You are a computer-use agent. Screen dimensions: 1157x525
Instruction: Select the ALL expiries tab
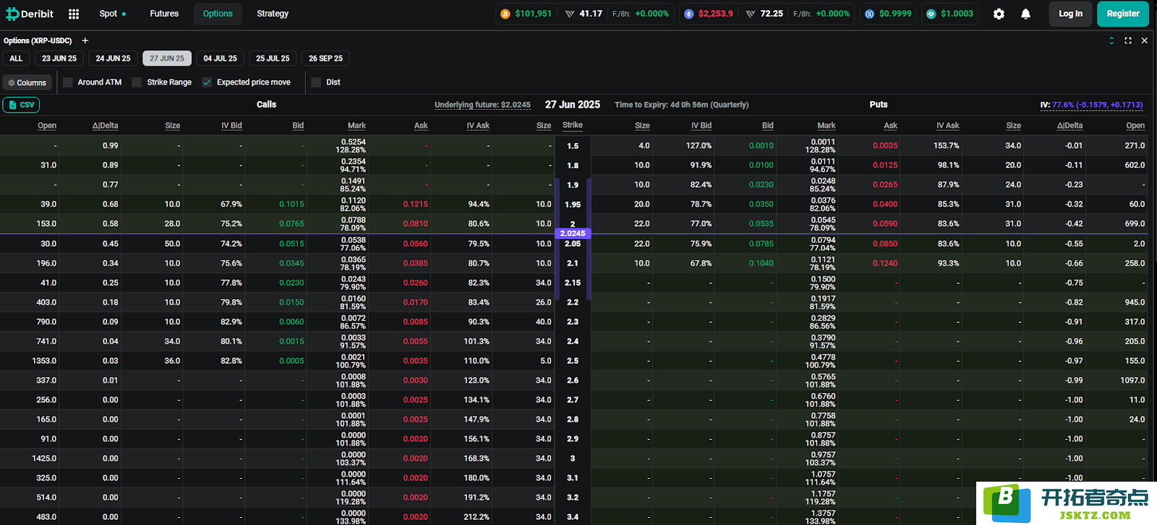click(16, 58)
